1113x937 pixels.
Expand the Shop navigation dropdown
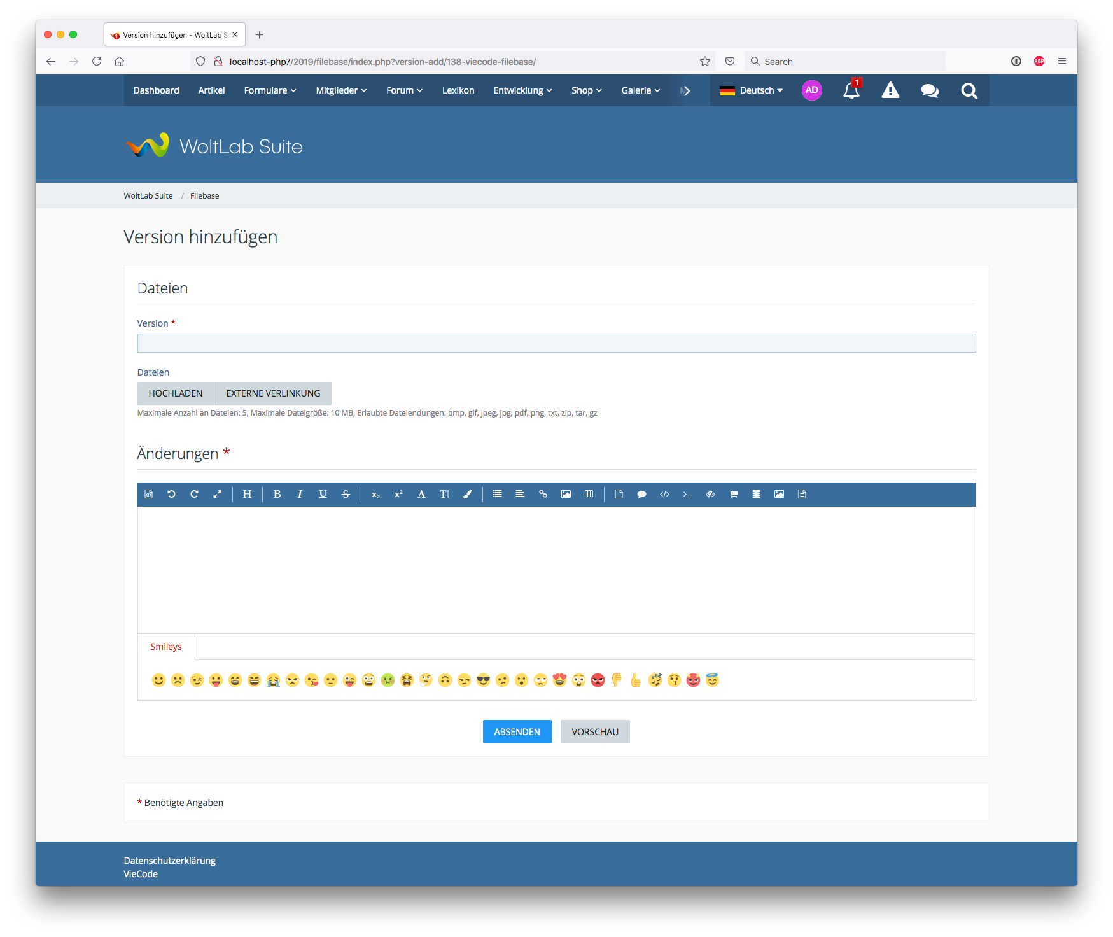586,90
